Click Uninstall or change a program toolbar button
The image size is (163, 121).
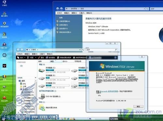64,57
